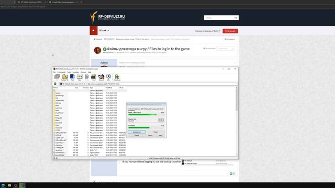Screen dimensions: 335x188
Task: Click the RF-DEFAULT.RU site logo
Action: coord(107,17)
